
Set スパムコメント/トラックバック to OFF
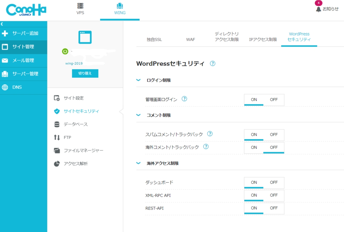[x=274, y=135]
